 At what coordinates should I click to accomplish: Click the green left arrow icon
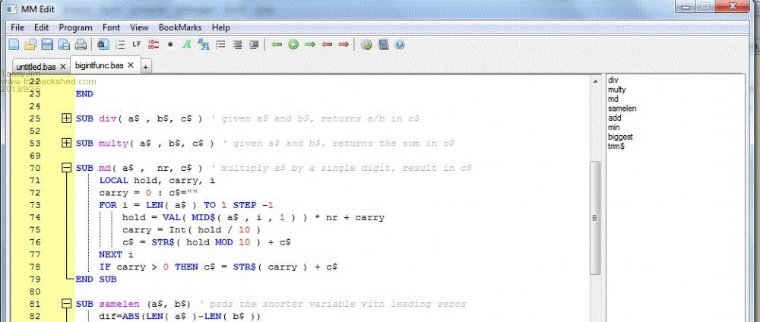277,45
